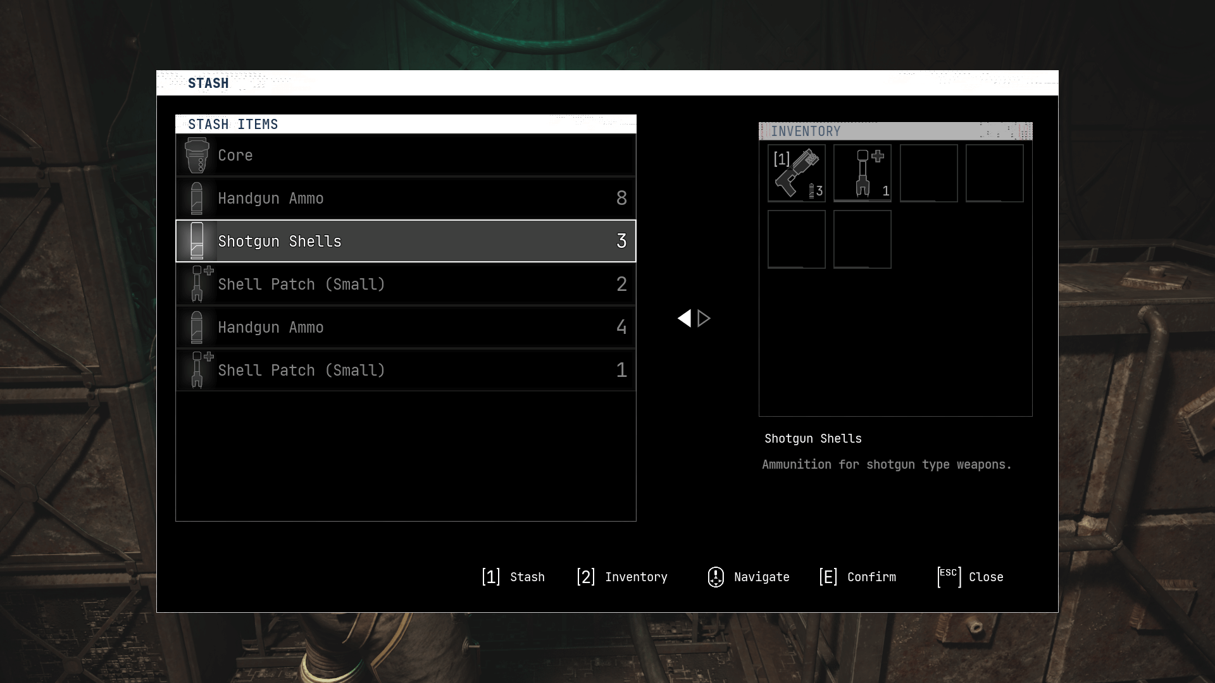1215x683 pixels.
Task: Switch to the Stash panel label
Action: (x=527, y=577)
